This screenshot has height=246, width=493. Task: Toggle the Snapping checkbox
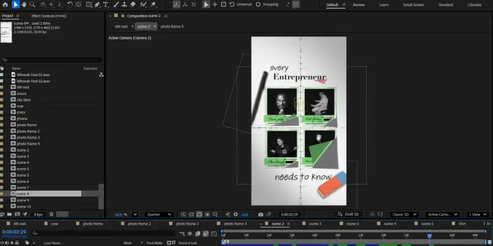coord(258,5)
